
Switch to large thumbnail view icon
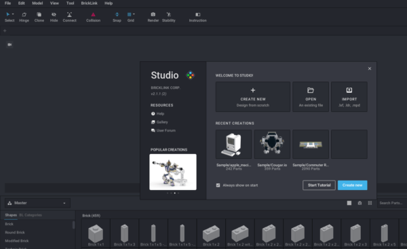pyautogui.click(x=349, y=203)
